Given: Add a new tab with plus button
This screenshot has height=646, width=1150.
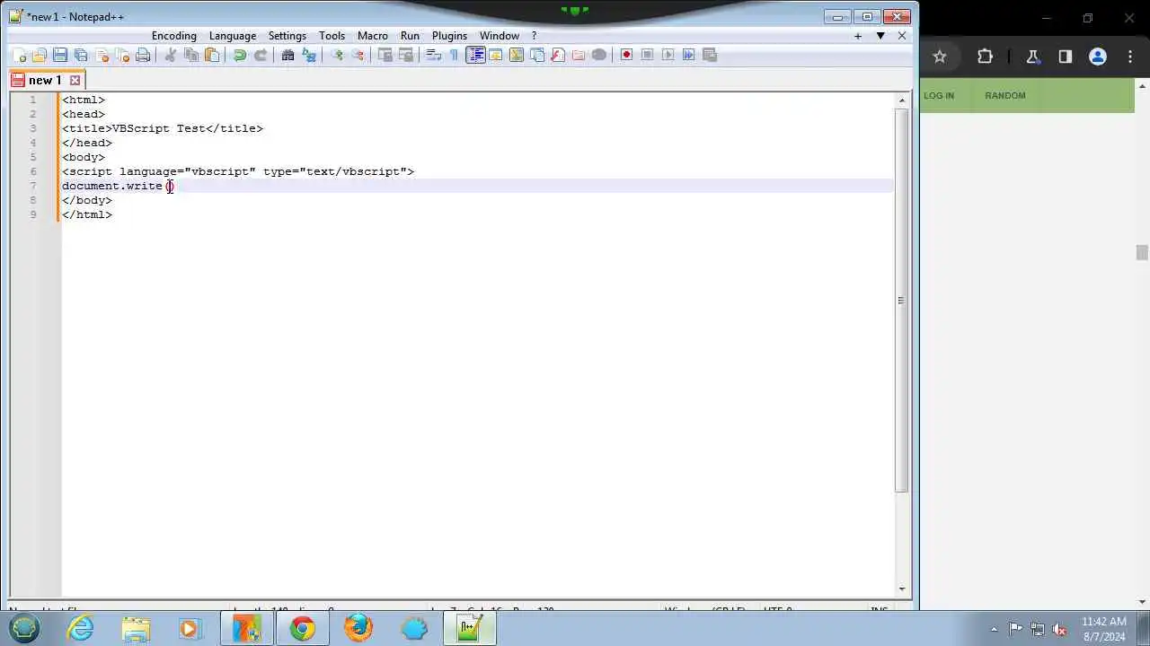Looking at the screenshot, I should coord(858,36).
